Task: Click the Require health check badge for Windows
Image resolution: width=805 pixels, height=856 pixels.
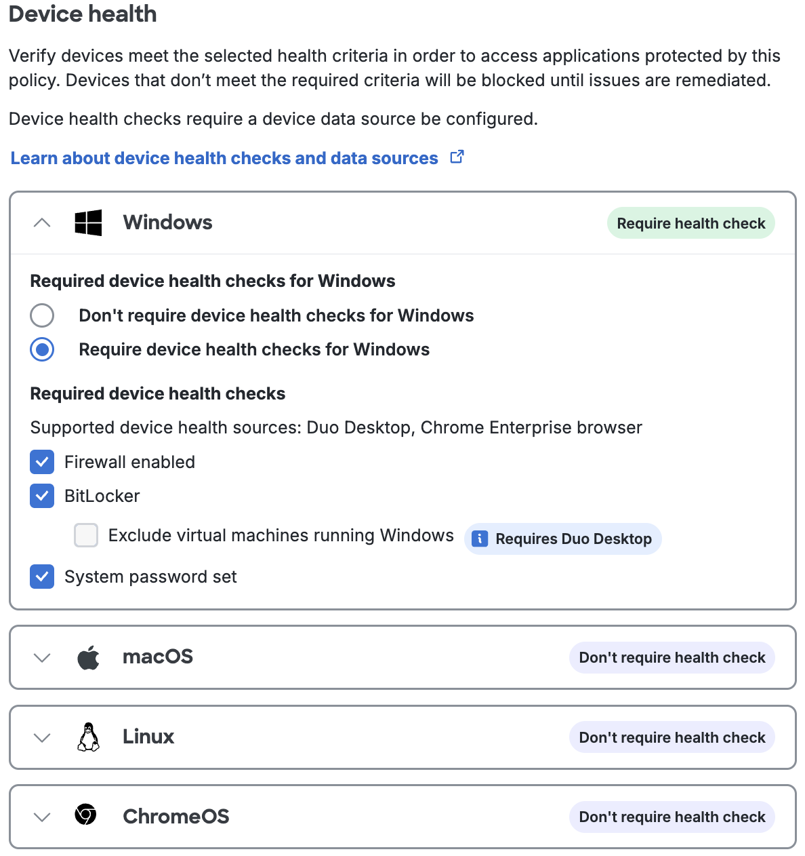Action: pyautogui.click(x=690, y=222)
